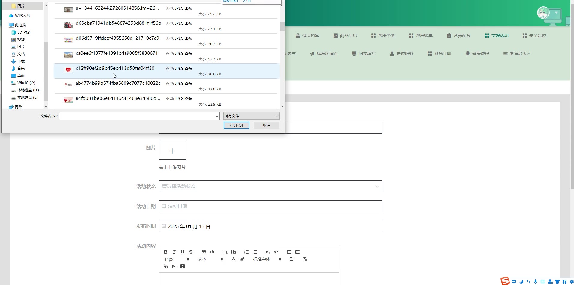The width and height of the screenshot is (574, 285).
Task: Open the 健康档案 menu
Action: click(307, 35)
